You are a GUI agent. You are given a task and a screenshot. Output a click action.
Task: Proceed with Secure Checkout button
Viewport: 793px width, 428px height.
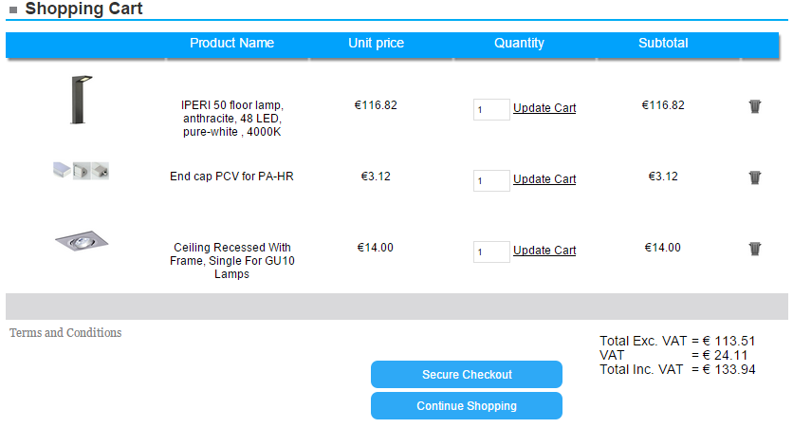[467, 374]
